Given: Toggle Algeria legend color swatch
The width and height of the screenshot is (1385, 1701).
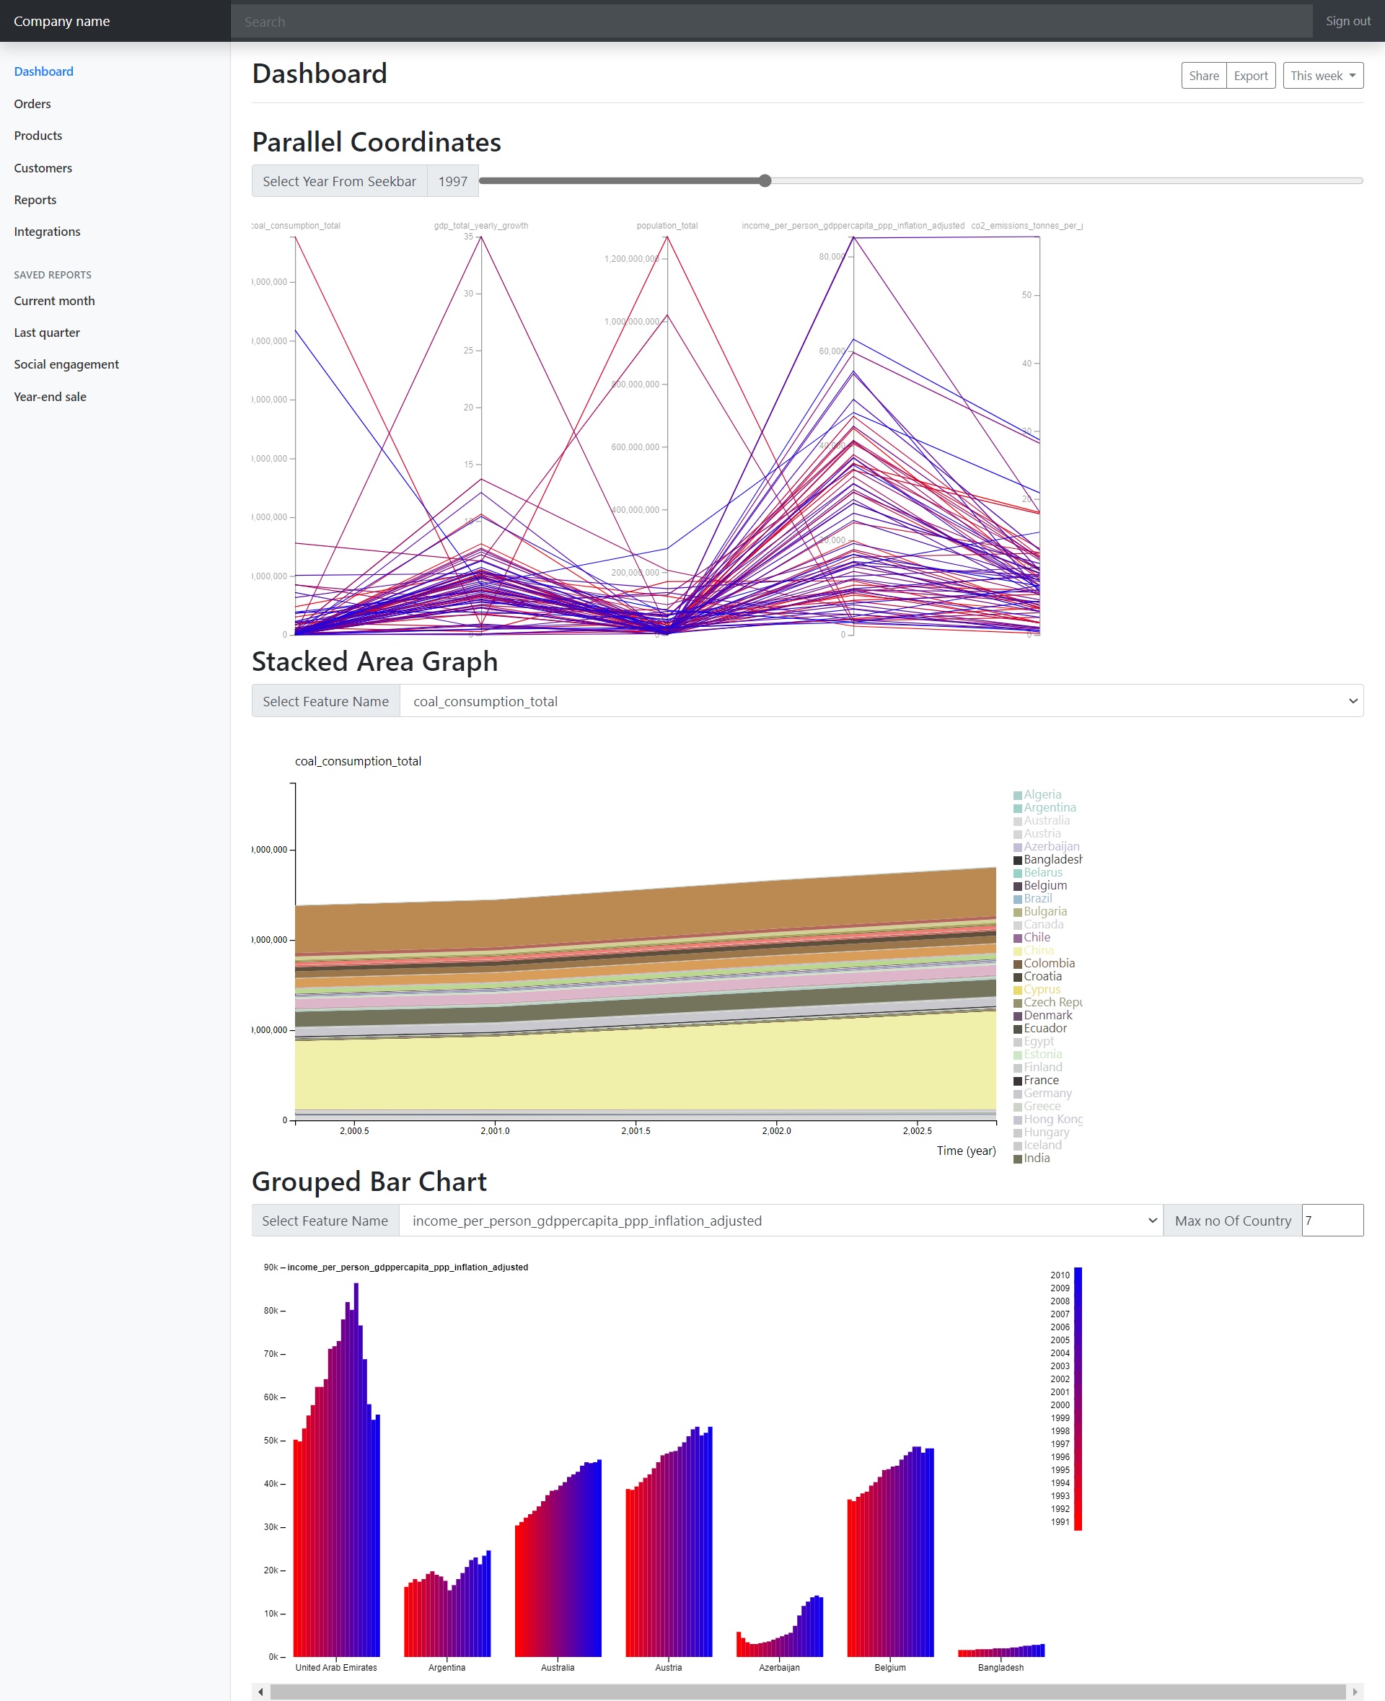Looking at the screenshot, I should [x=1017, y=796].
